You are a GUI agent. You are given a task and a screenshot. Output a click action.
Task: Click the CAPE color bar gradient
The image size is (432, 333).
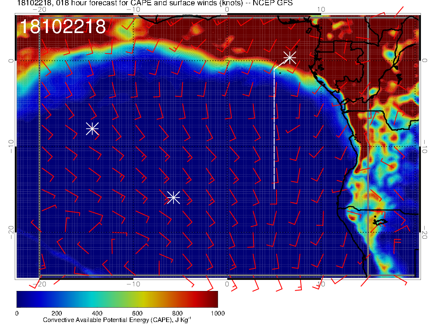pyautogui.click(x=117, y=299)
